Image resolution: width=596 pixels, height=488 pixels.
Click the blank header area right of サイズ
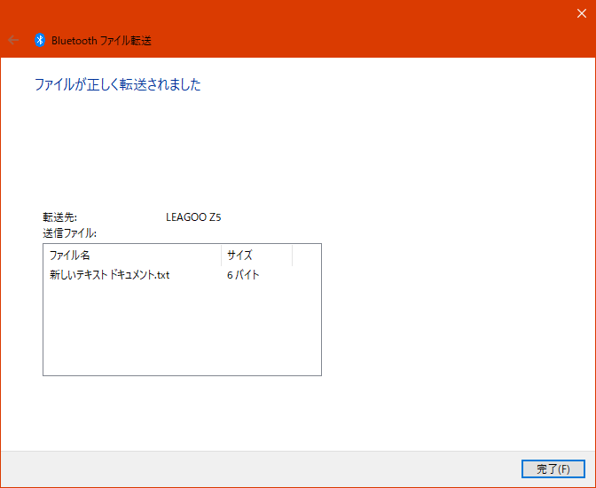(306, 255)
